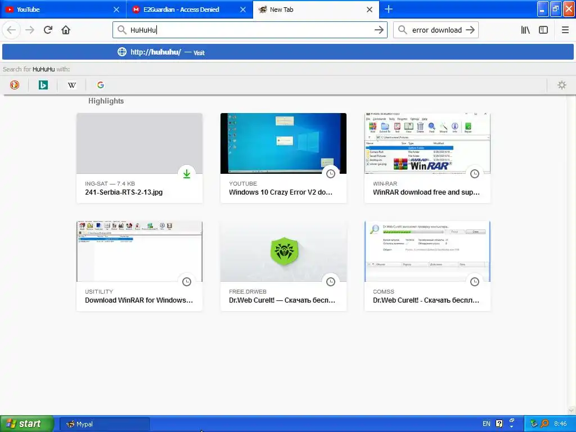Click the clock icon on the USITILITY highlight
The height and width of the screenshot is (432, 576).
(x=187, y=282)
